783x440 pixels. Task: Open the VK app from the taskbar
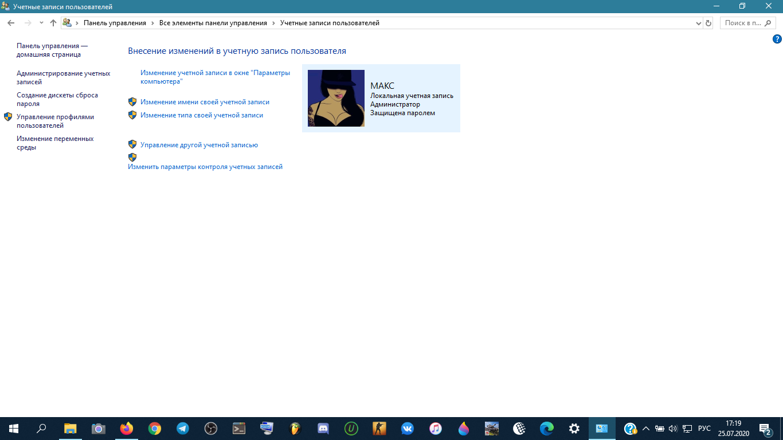click(408, 429)
